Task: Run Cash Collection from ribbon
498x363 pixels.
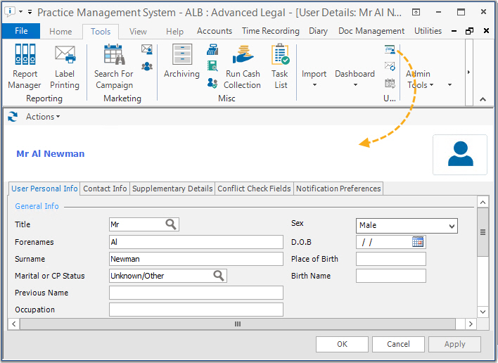Action: point(243,68)
